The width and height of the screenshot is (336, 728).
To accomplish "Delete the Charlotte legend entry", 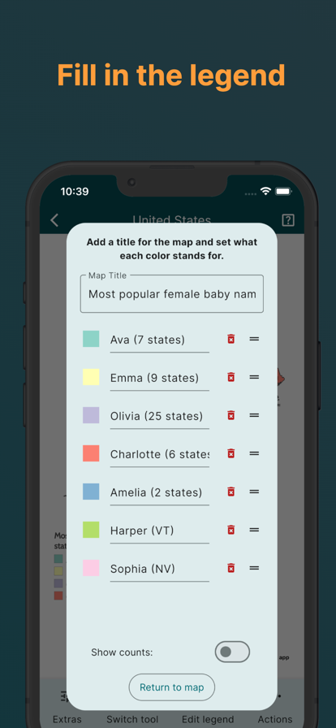I will 230,453.
